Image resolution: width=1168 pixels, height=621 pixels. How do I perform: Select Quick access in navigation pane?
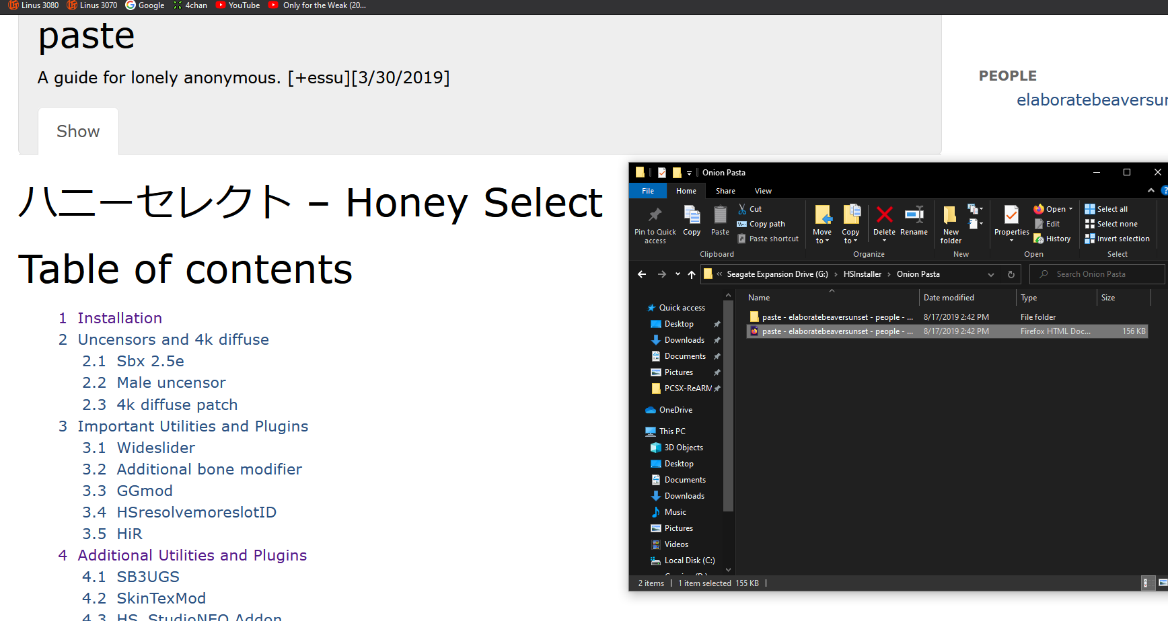[676, 308]
